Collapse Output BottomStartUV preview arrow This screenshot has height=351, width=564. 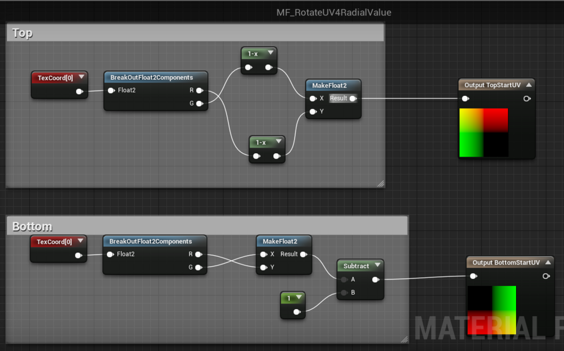(548, 262)
